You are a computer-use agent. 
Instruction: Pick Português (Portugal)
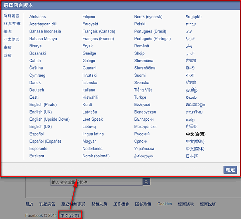(x=152, y=39)
